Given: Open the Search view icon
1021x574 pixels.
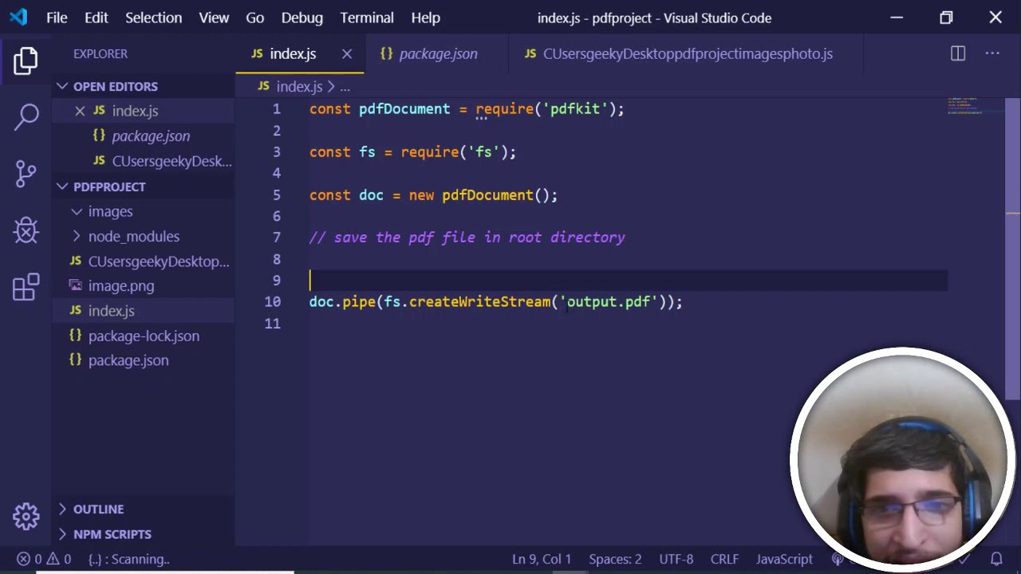Looking at the screenshot, I should tap(26, 116).
